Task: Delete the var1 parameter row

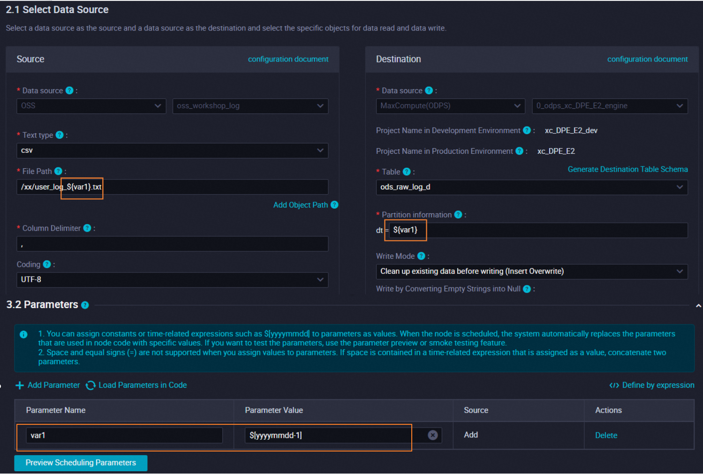Action: point(606,436)
